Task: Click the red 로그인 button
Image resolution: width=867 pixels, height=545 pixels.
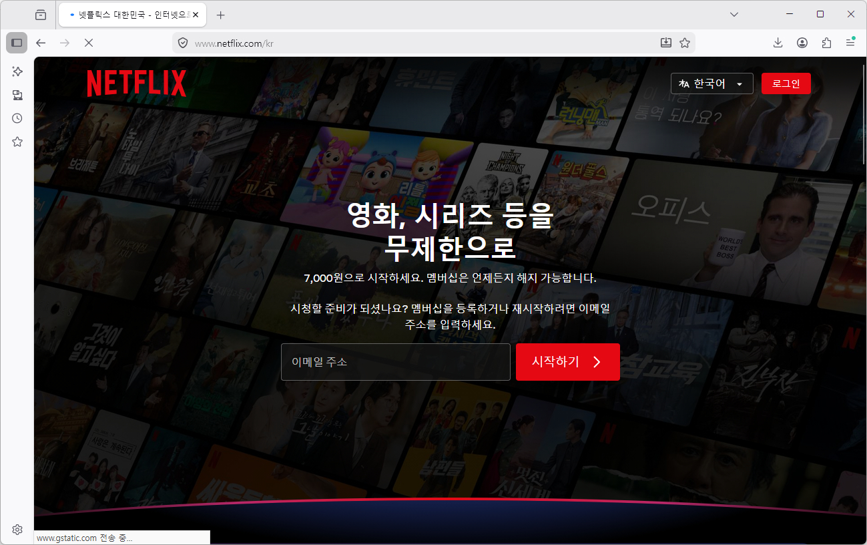Action: pyautogui.click(x=786, y=83)
